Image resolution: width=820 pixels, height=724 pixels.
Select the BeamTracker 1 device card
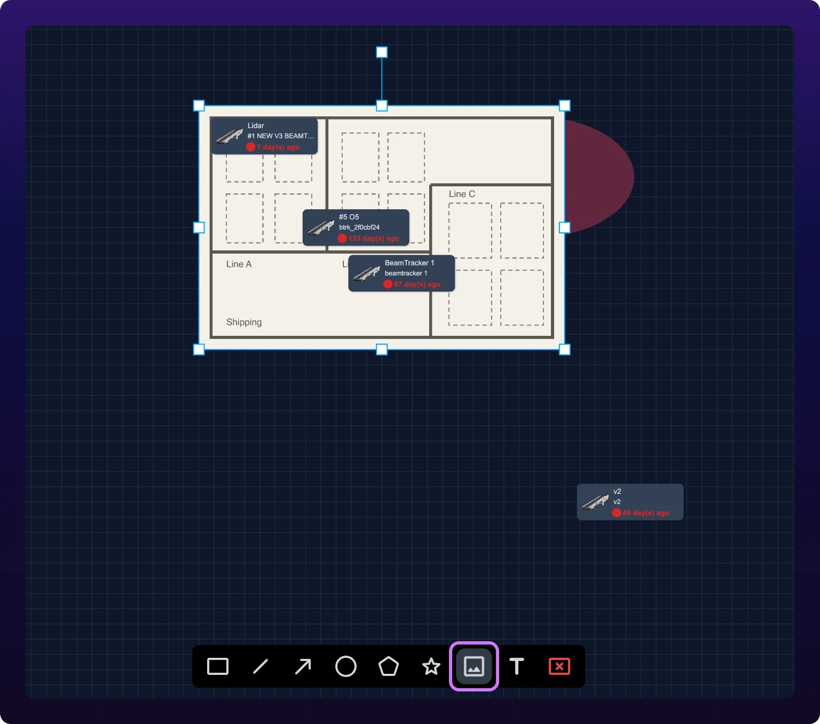coord(401,273)
